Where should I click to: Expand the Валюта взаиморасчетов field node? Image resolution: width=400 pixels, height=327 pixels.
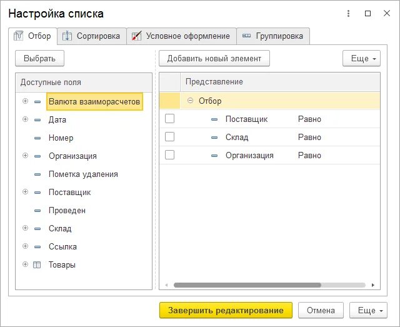point(25,101)
